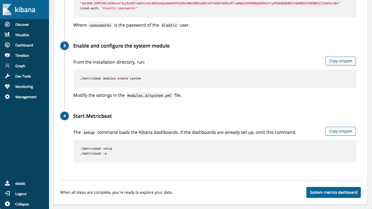
Task: Click the 'Start Metricbeat' heading
Action: pyautogui.click(x=93, y=116)
